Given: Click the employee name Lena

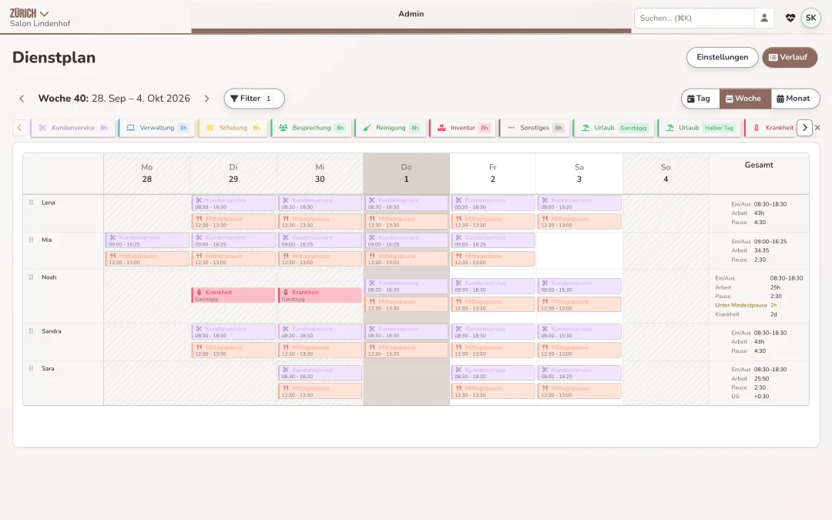Looking at the screenshot, I should click(x=49, y=203).
